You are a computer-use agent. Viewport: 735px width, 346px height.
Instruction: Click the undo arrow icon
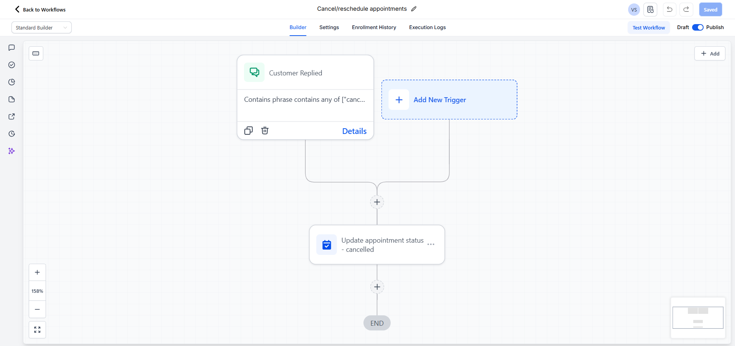(x=669, y=10)
